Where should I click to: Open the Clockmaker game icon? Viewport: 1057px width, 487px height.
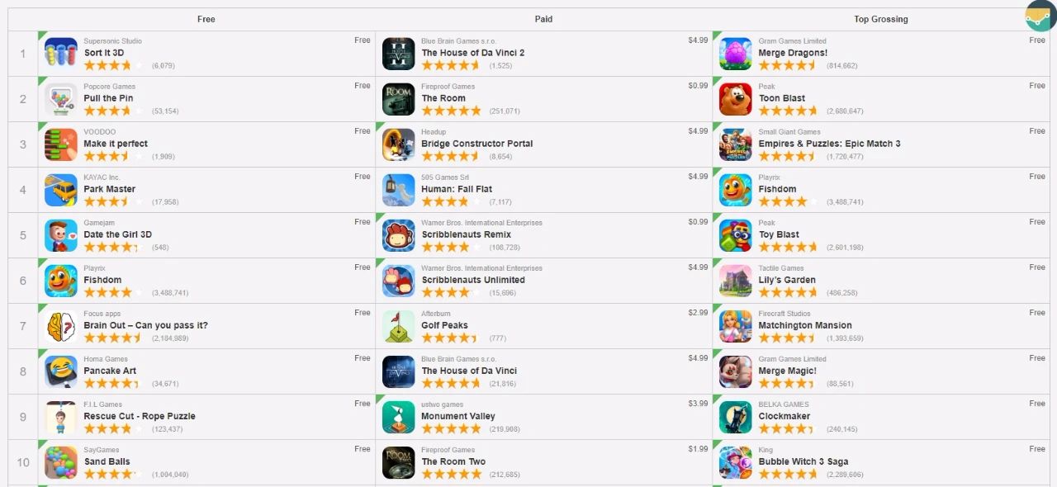(x=736, y=417)
